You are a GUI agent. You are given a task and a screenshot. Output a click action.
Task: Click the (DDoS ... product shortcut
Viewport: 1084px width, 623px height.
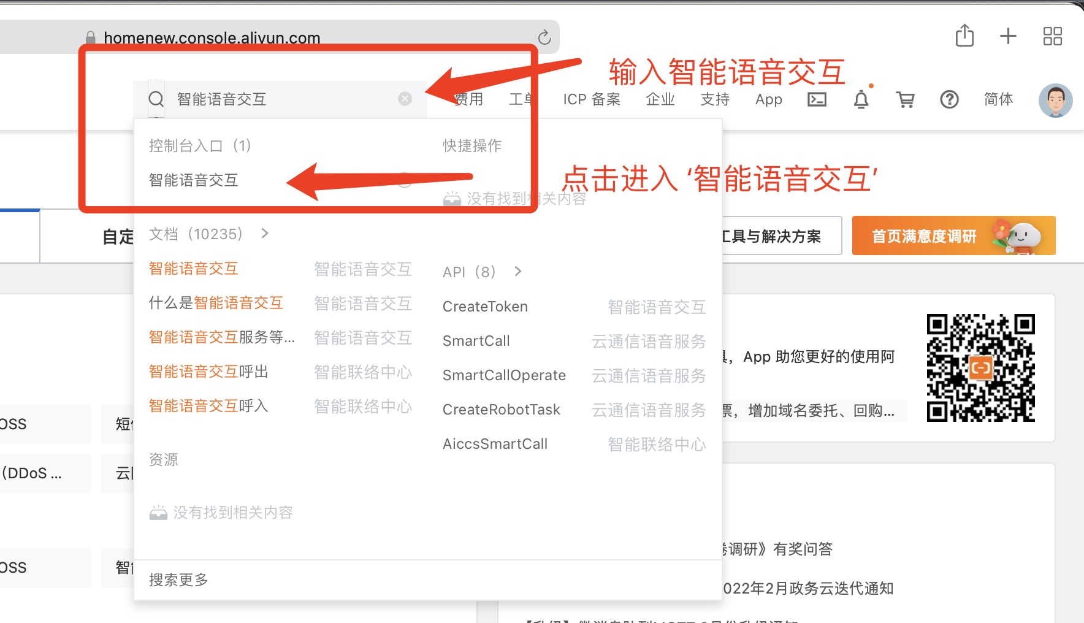(31, 473)
